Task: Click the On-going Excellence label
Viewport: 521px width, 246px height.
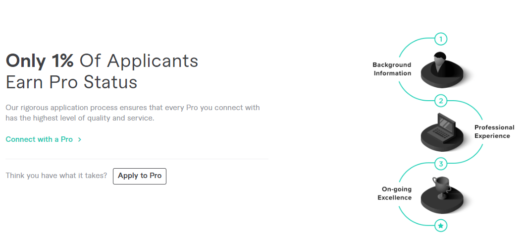Action: 394,193
